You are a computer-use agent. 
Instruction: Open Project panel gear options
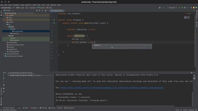pos(45,10)
